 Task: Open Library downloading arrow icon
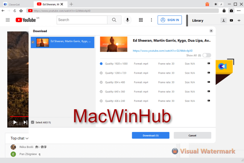[x=224, y=20]
